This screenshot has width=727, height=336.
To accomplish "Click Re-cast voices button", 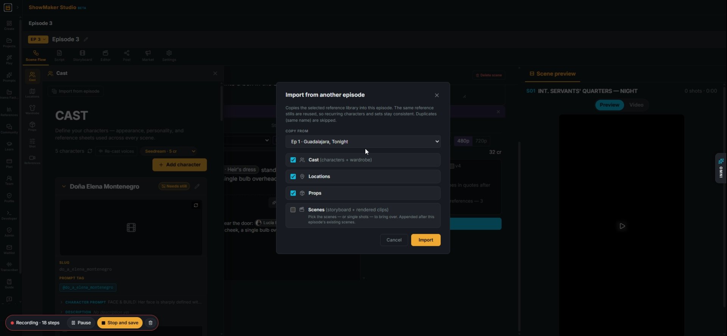I will [116, 151].
